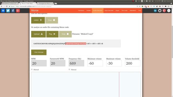This screenshot has height=97, width=173.
Task: Click the highlighted decoded Morse text
Action: pyautogui.click(x=76, y=44)
